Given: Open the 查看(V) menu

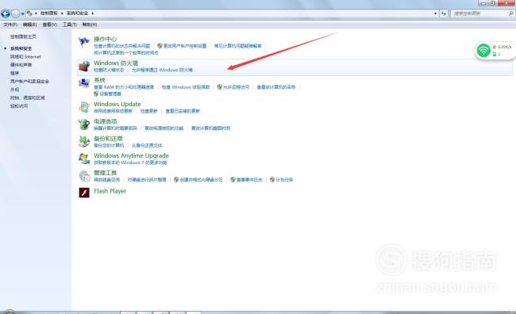Looking at the screenshot, I should pos(50,25).
